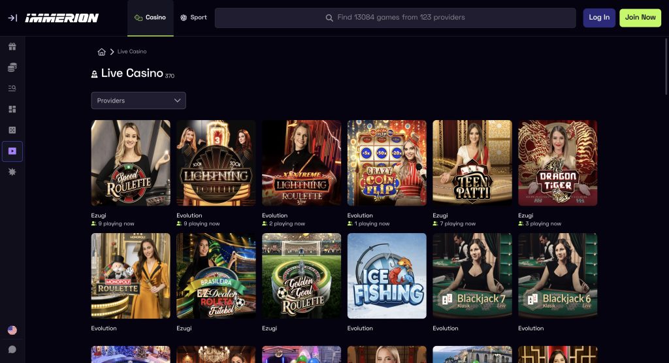Open the coins stack sidebar icon
The height and width of the screenshot is (363, 669).
pos(12,67)
